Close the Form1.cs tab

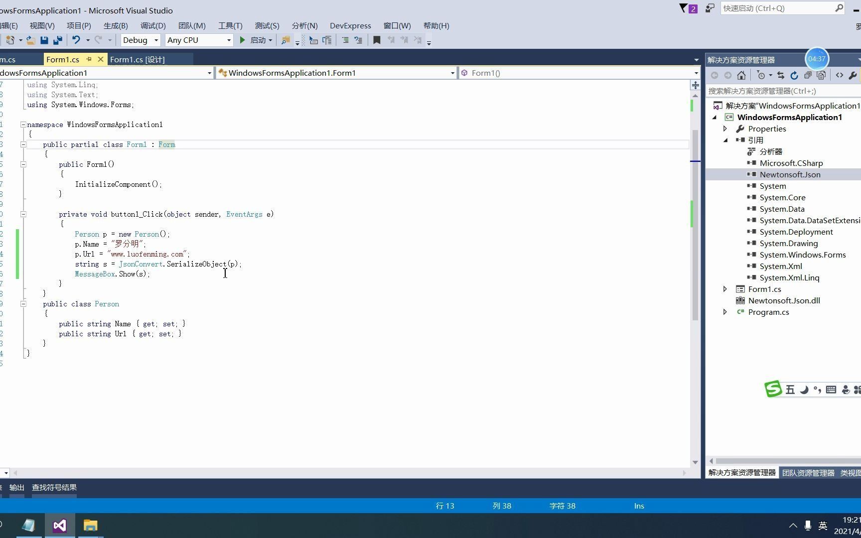[101, 59]
